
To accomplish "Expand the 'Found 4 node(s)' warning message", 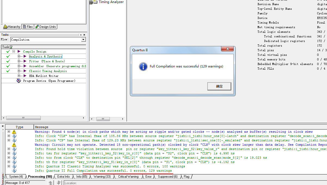I will [x=9, y=132].
